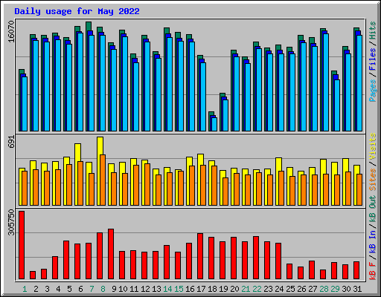Image resolution: width=381 pixels, height=297 pixels.
Task: Click the 305750 axis value label
Action: tap(11, 223)
